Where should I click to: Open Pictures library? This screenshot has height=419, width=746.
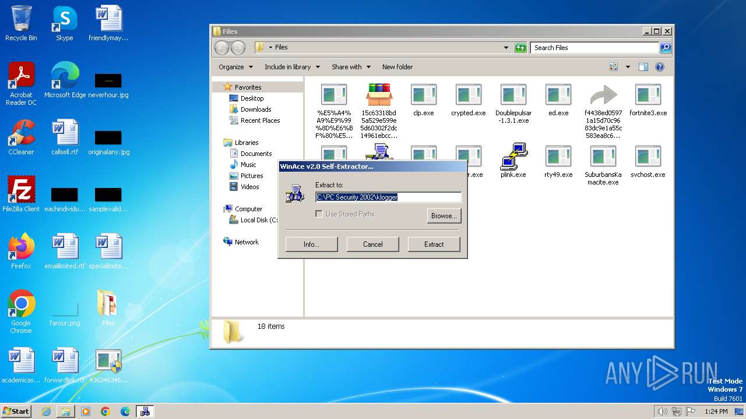(252, 176)
